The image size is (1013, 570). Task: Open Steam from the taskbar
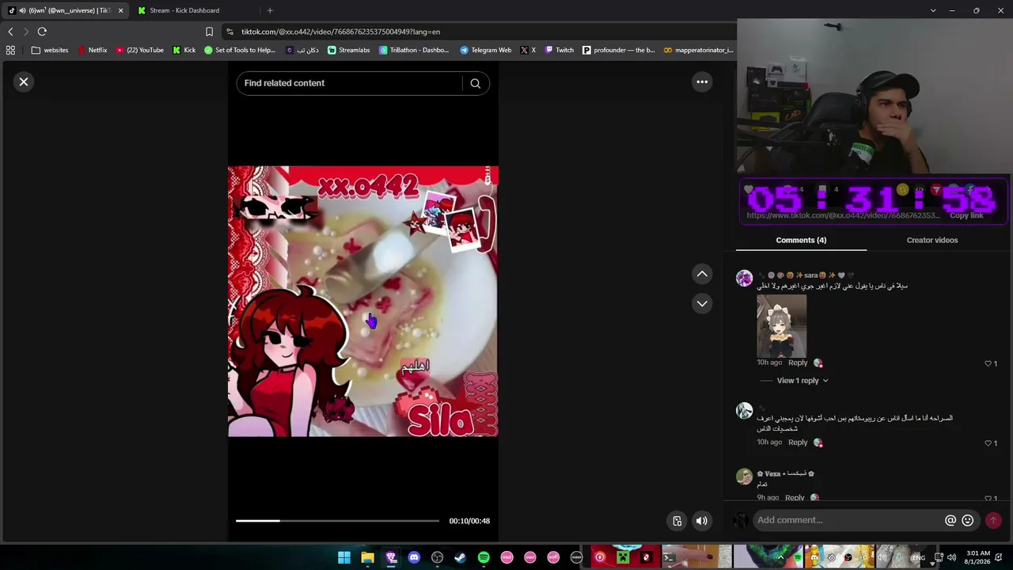(460, 557)
